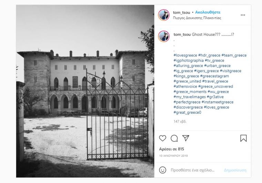
Task: Open the #great_greece0 hashtag
Action: click(187, 113)
